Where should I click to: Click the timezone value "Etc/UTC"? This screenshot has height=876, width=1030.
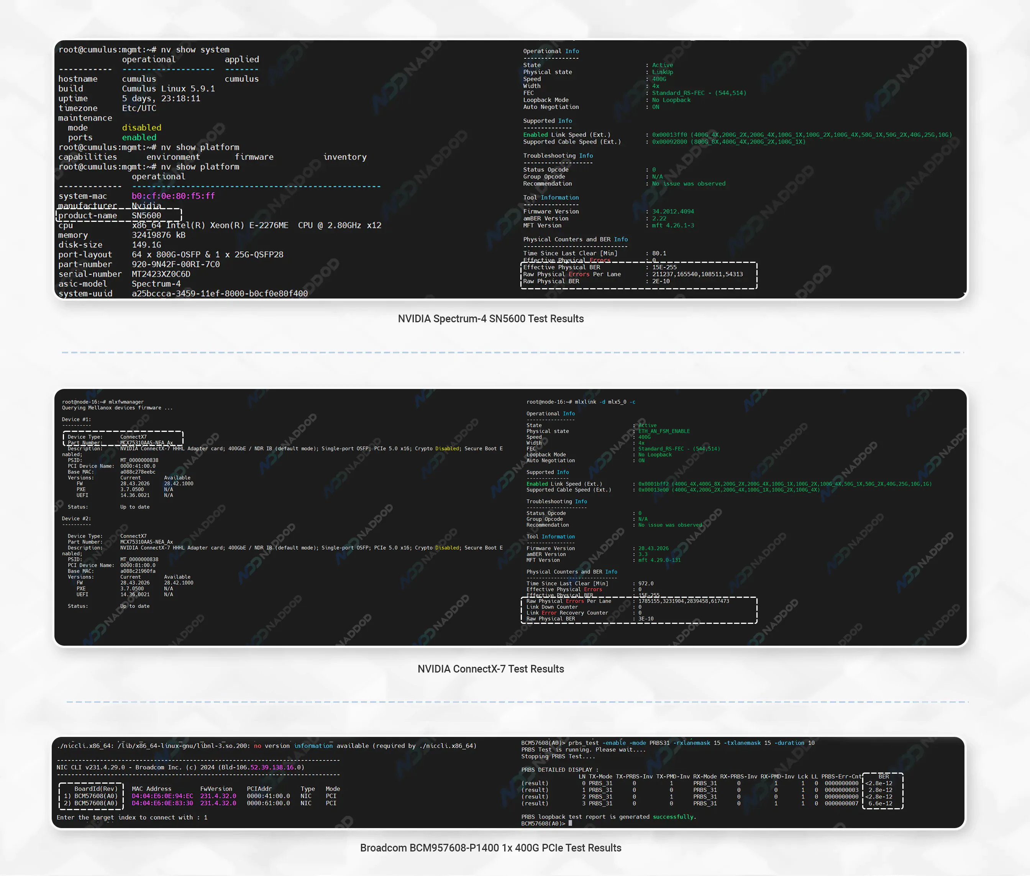[x=139, y=108]
